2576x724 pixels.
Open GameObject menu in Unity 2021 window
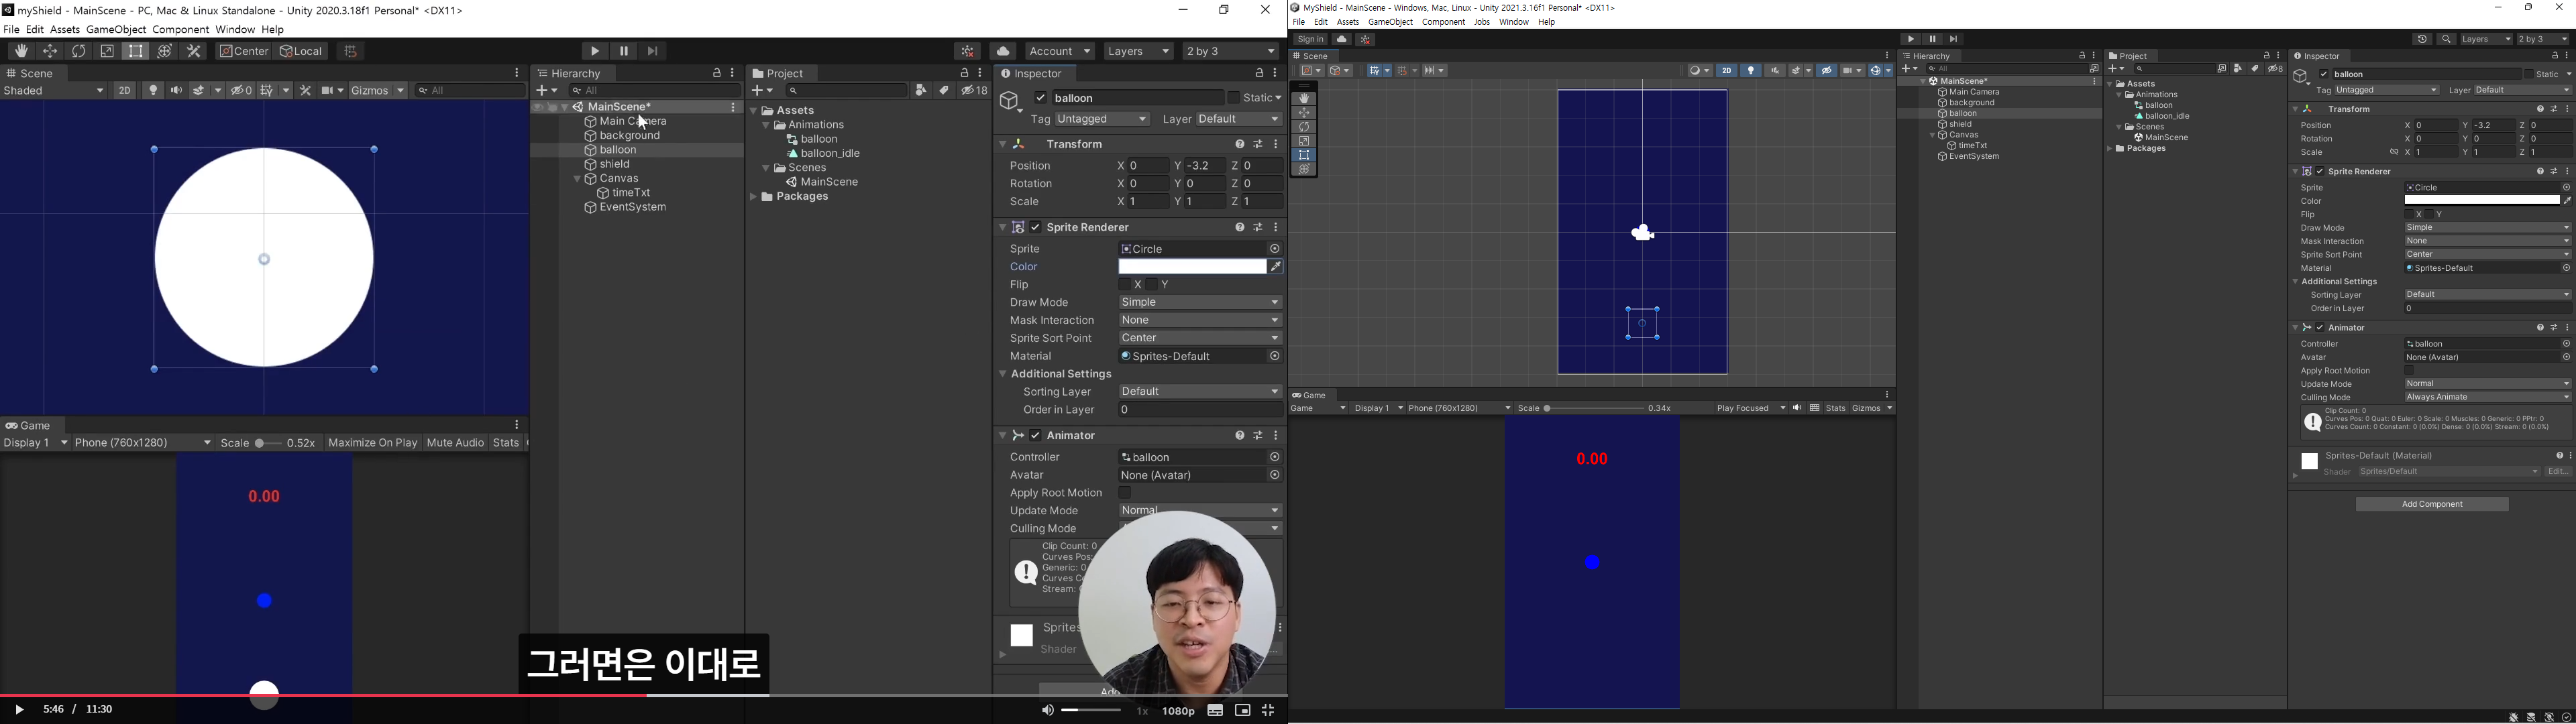pos(1391,22)
